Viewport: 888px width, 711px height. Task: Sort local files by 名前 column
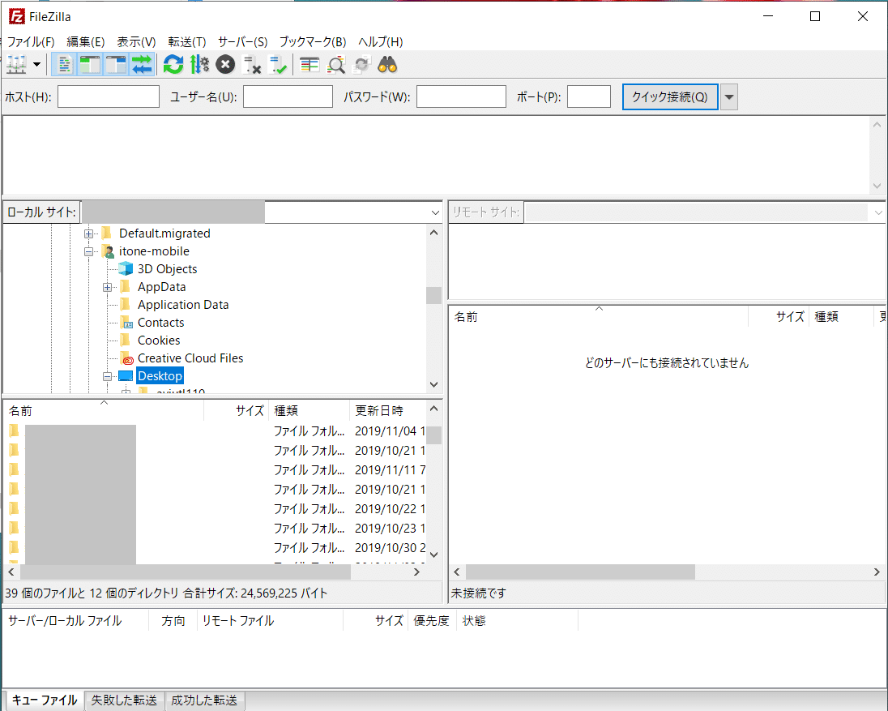coord(104,411)
